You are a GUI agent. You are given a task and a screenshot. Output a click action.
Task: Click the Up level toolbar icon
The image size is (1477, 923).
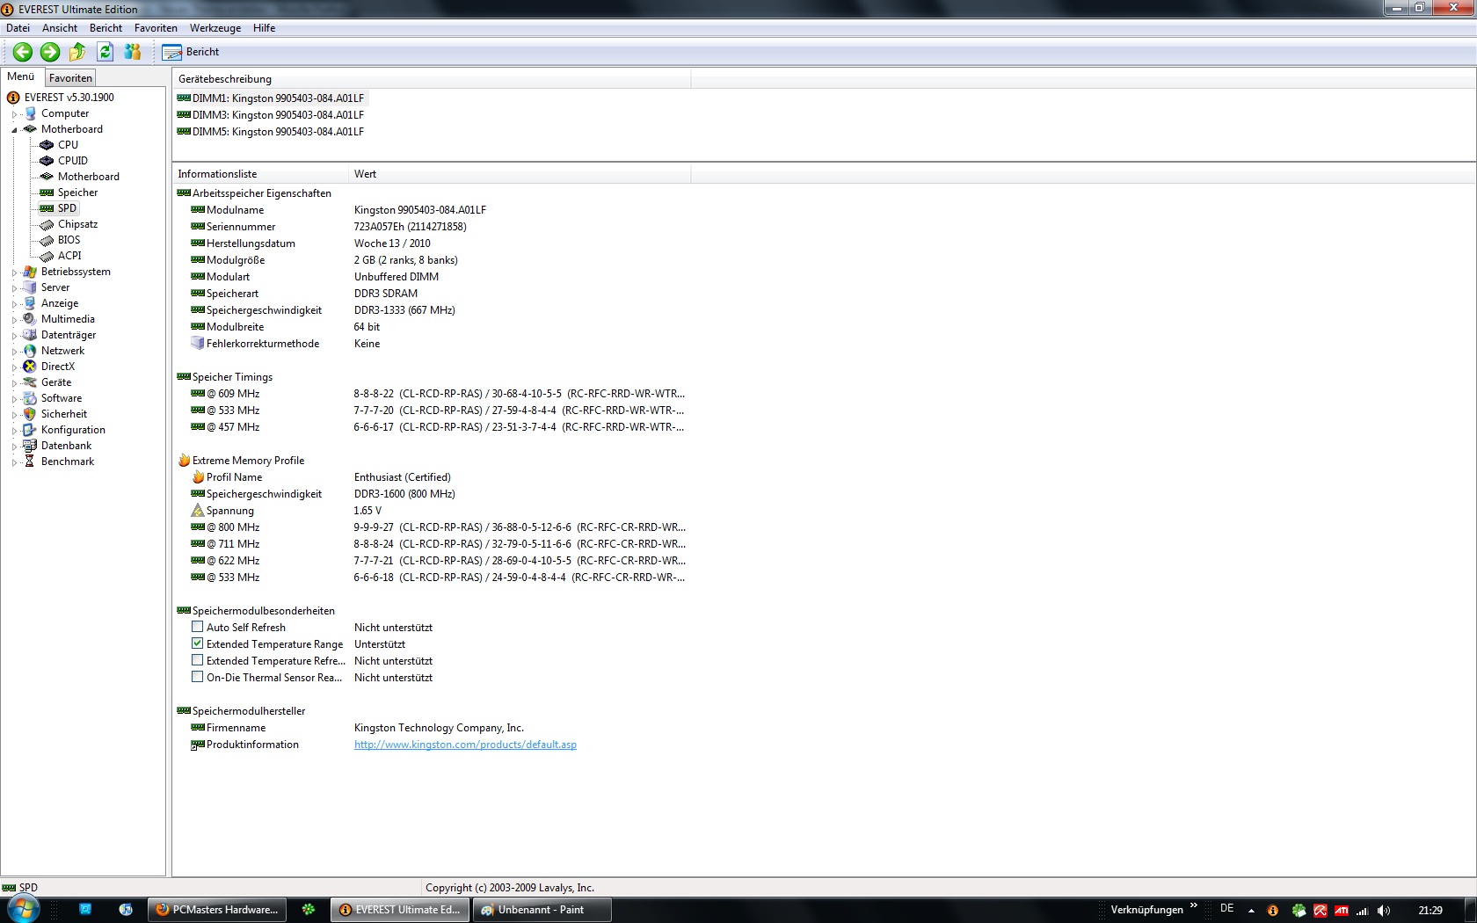(77, 52)
